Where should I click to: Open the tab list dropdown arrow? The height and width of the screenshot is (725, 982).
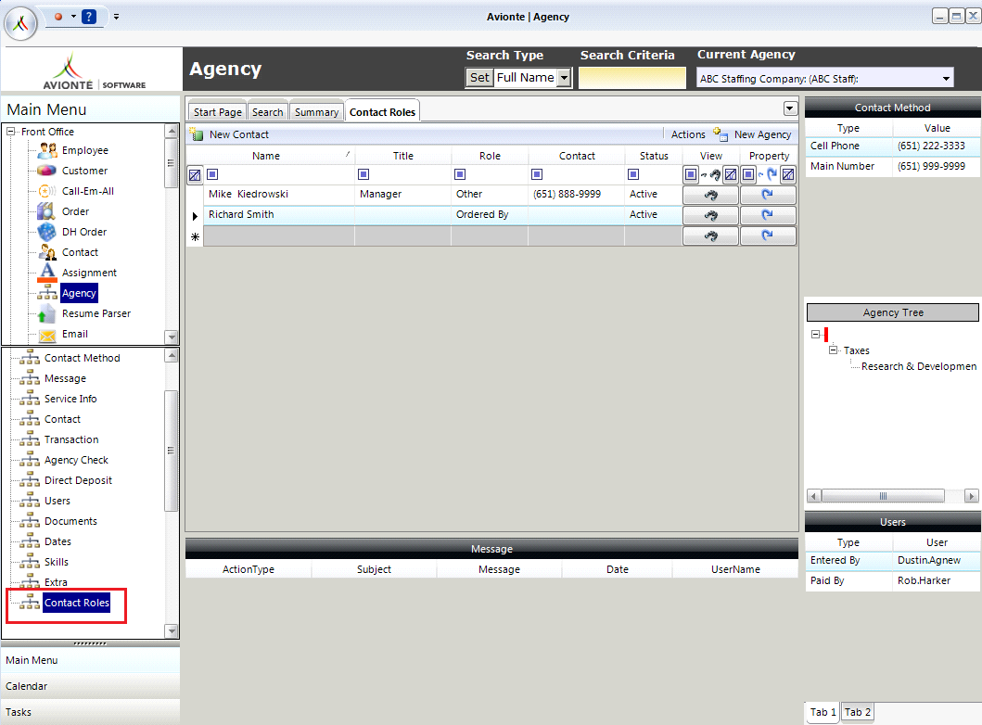pyautogui.click(x=790, y=108)
